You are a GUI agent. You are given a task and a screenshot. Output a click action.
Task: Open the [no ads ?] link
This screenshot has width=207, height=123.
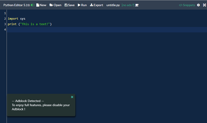[x=128, y=5]
